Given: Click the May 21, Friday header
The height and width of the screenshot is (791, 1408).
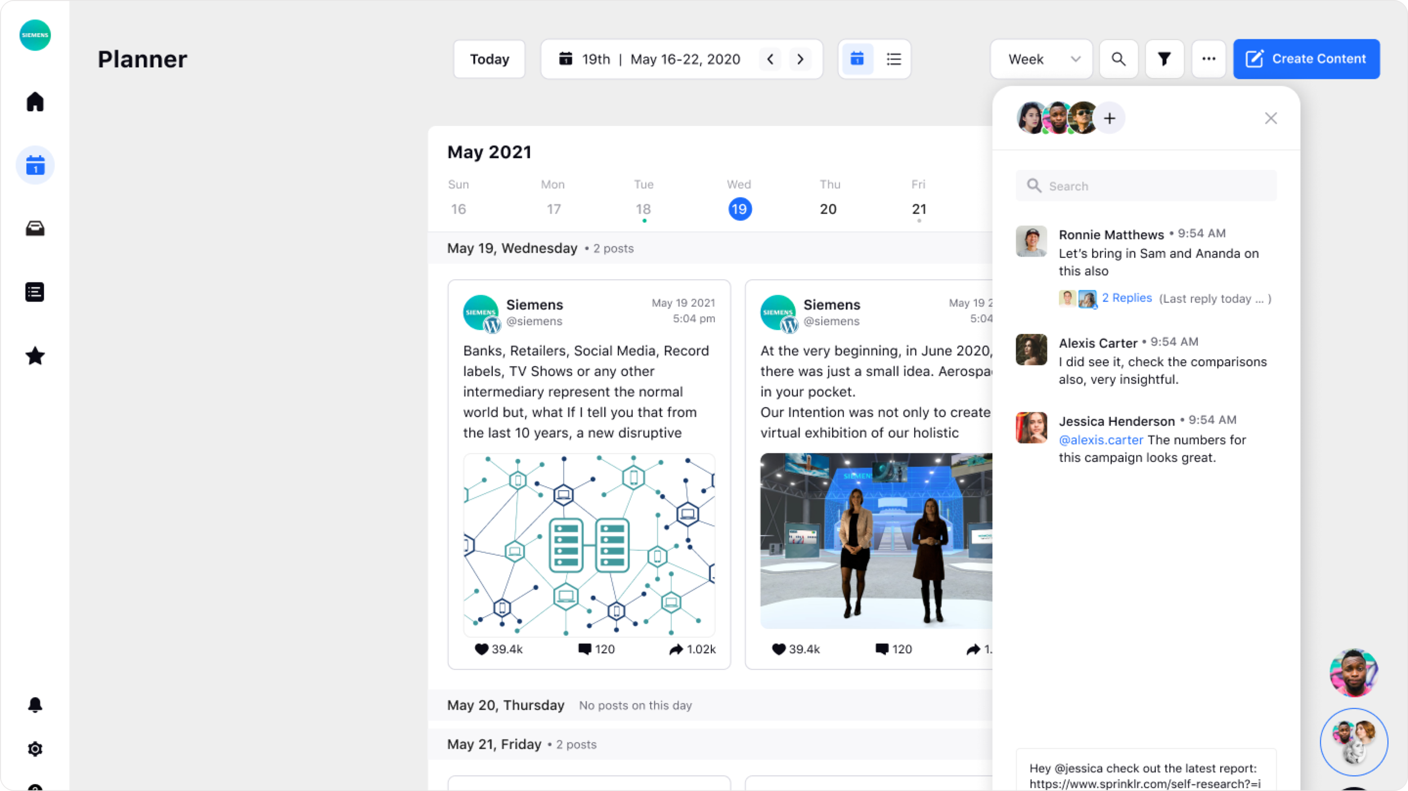Looking at the screenshot, I should [494, 744].
